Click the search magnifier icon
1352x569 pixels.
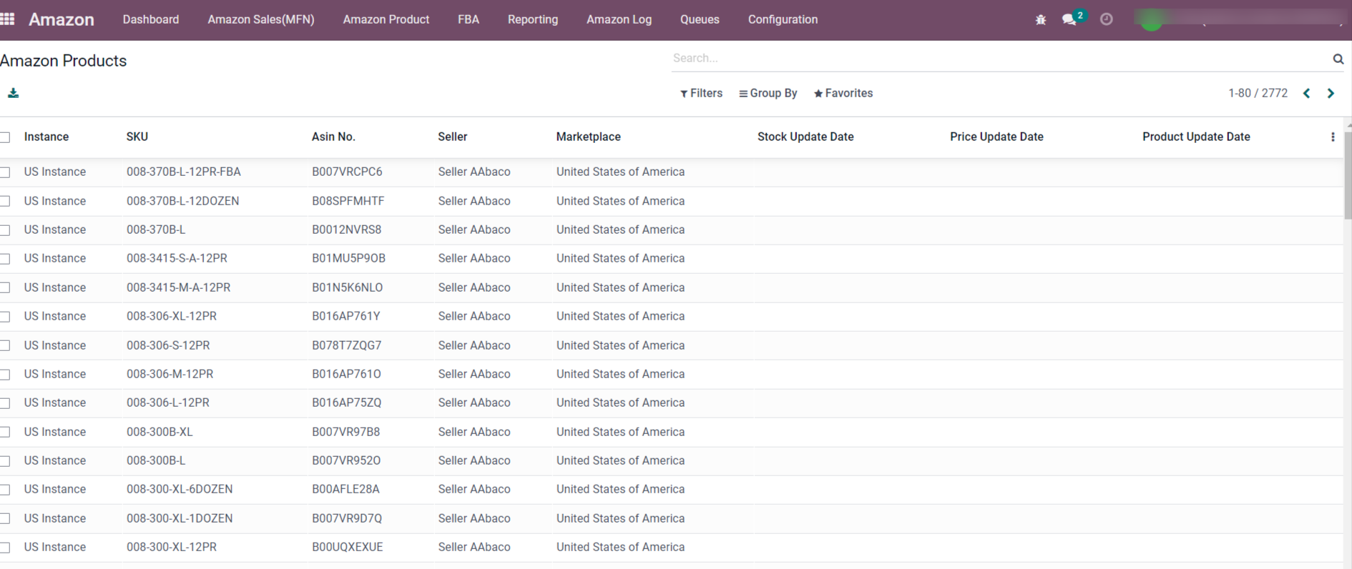click(1338, 59)
